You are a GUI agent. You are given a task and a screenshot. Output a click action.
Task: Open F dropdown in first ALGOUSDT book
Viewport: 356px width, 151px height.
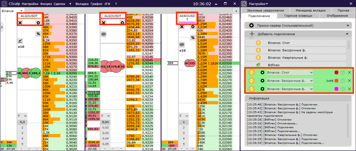point(23,116)
